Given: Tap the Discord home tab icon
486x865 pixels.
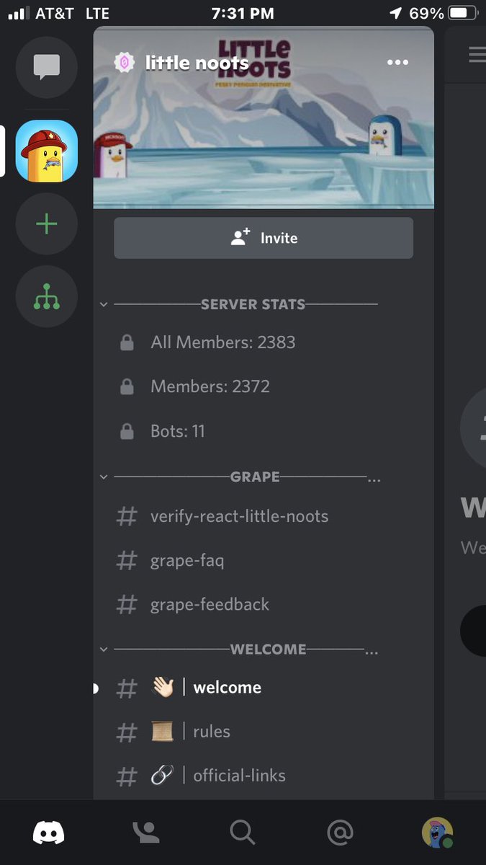Looking at the screenshot, I should click(49, 833).
